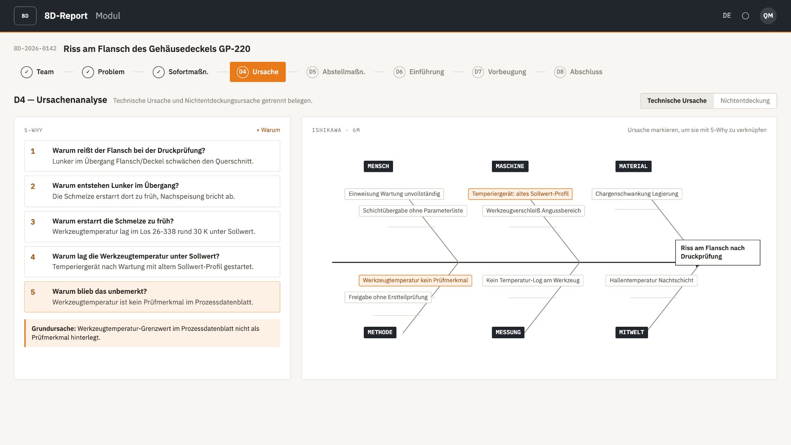Image resolution: width=791 pixels, height=445 pixels.
Task: Mark cause Freigabe ohne Erstteilprüfung
Action: click(x=388, y=297)
